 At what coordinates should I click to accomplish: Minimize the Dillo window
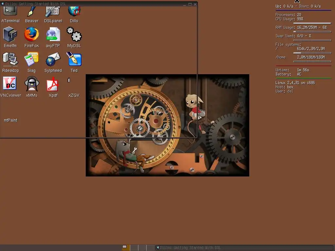185,4
